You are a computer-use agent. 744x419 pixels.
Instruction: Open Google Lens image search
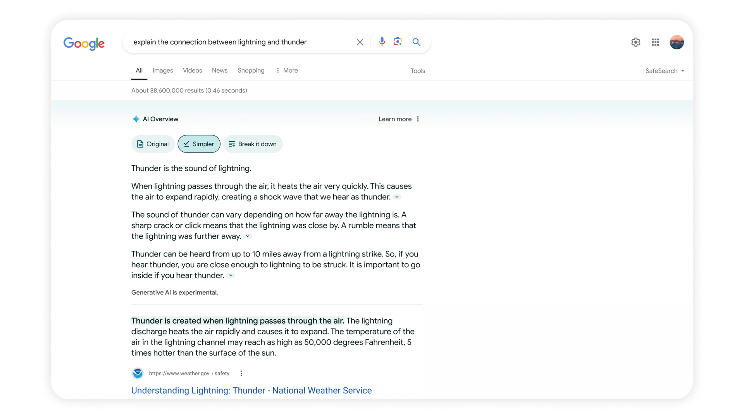point(398,42)
